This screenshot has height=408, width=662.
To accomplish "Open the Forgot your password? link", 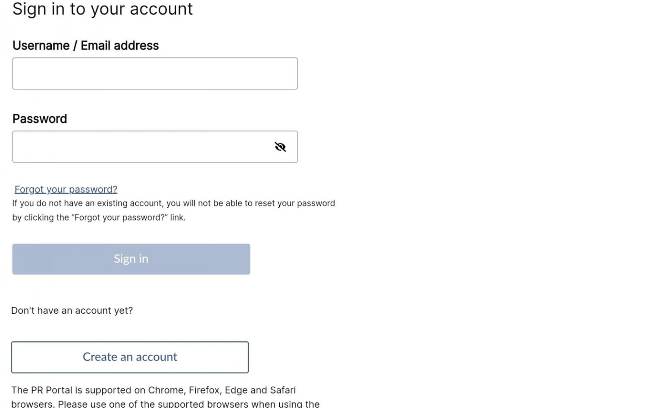I will tap(66, 189).
